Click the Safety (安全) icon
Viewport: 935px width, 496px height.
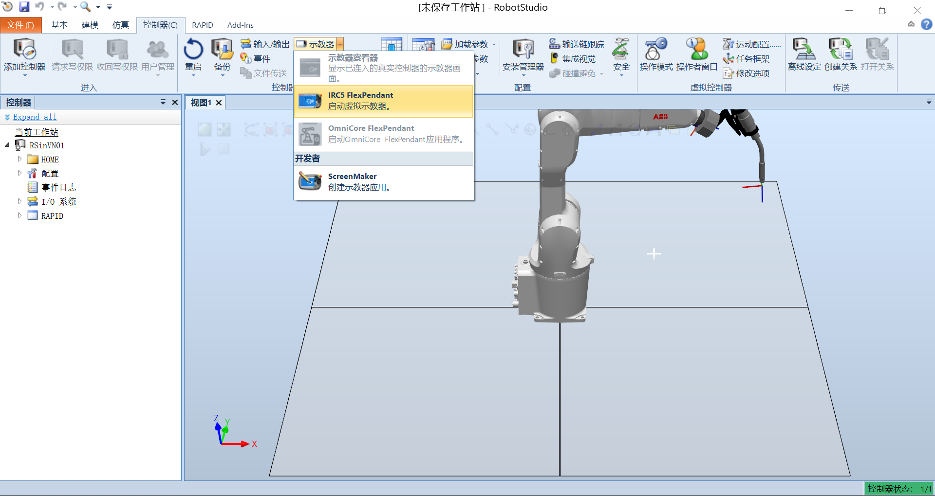pos(621,50)
